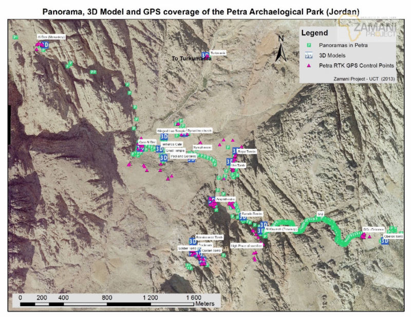Select the 3D model icon beside Turkmania

pos(205,55)
